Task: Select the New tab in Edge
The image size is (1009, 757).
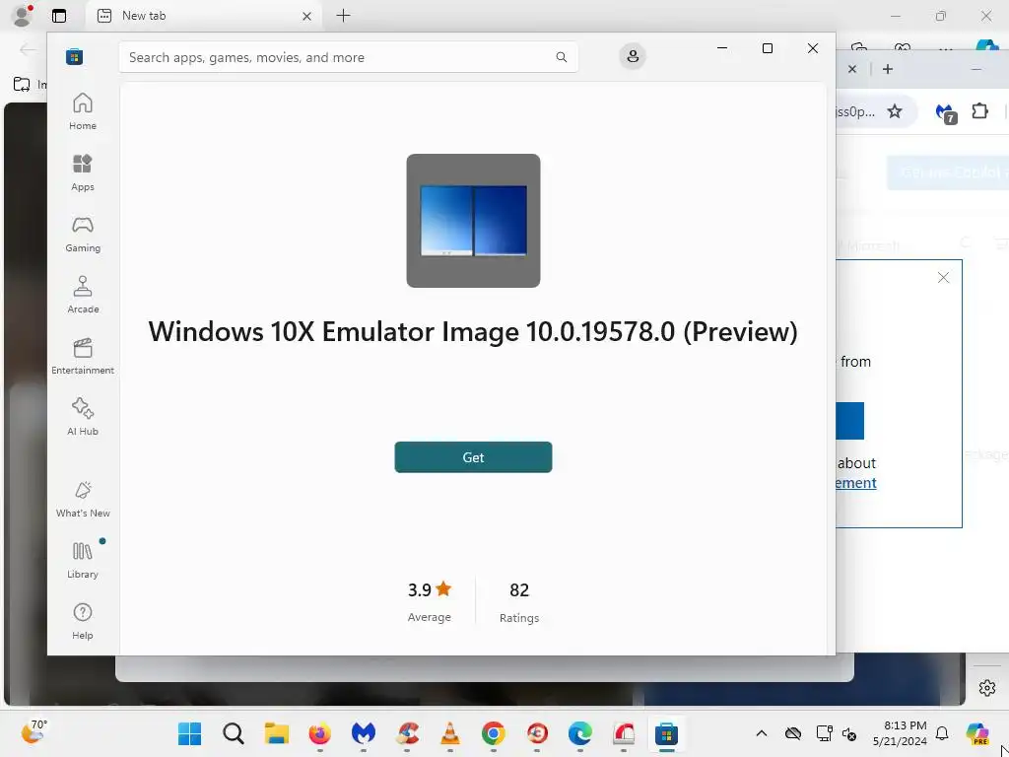Action: pos(203,16)
